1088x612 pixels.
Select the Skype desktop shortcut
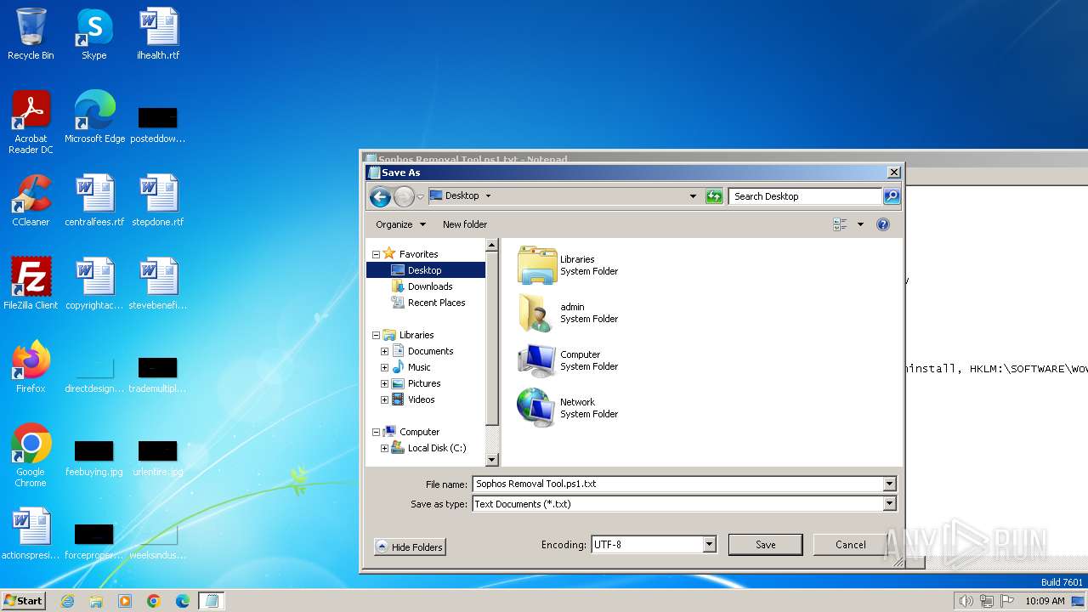coord(94,34)
